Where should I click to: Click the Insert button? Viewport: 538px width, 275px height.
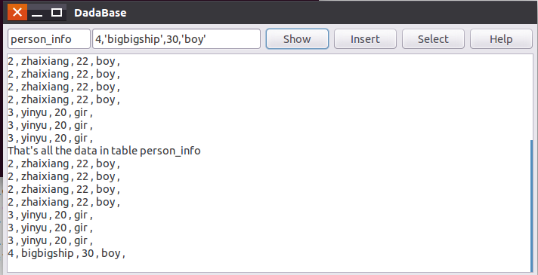coord(365,39)
